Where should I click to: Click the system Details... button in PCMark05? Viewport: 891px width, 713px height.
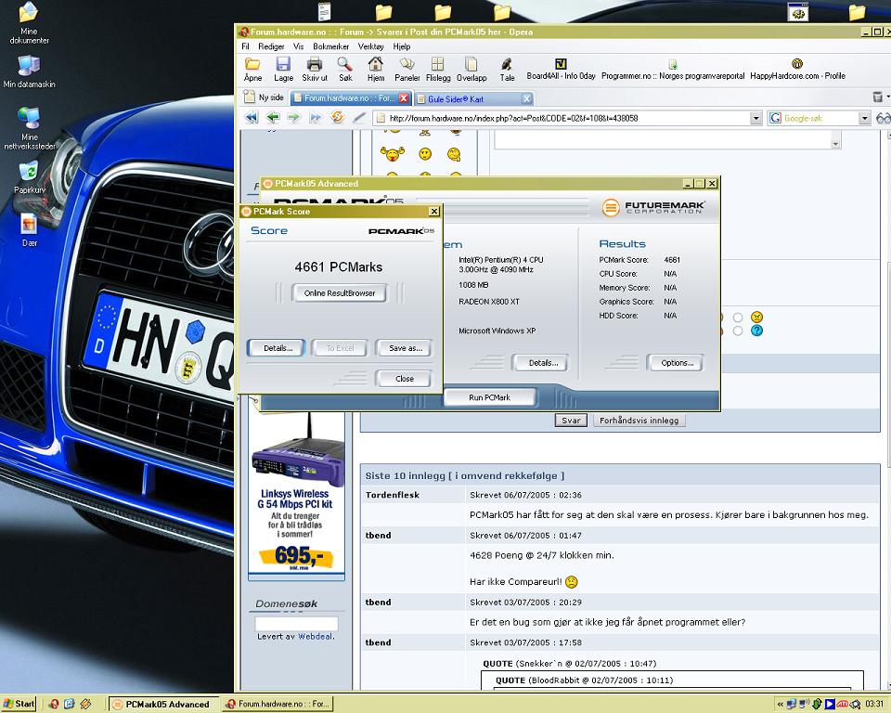click(x=541, y=363)
